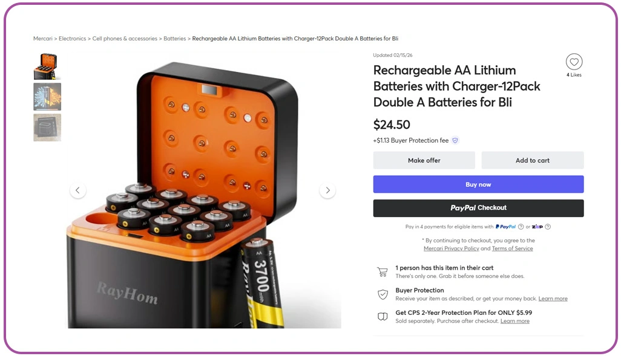Like the item with the heart icon

574,62
